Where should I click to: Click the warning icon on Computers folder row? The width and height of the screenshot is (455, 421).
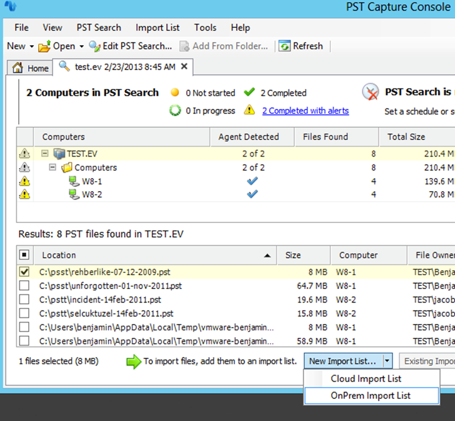click(x=25, y=167)
